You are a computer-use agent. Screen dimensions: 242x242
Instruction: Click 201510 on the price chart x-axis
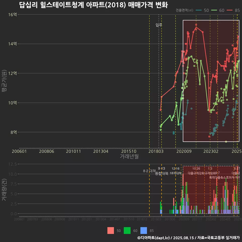129,151
